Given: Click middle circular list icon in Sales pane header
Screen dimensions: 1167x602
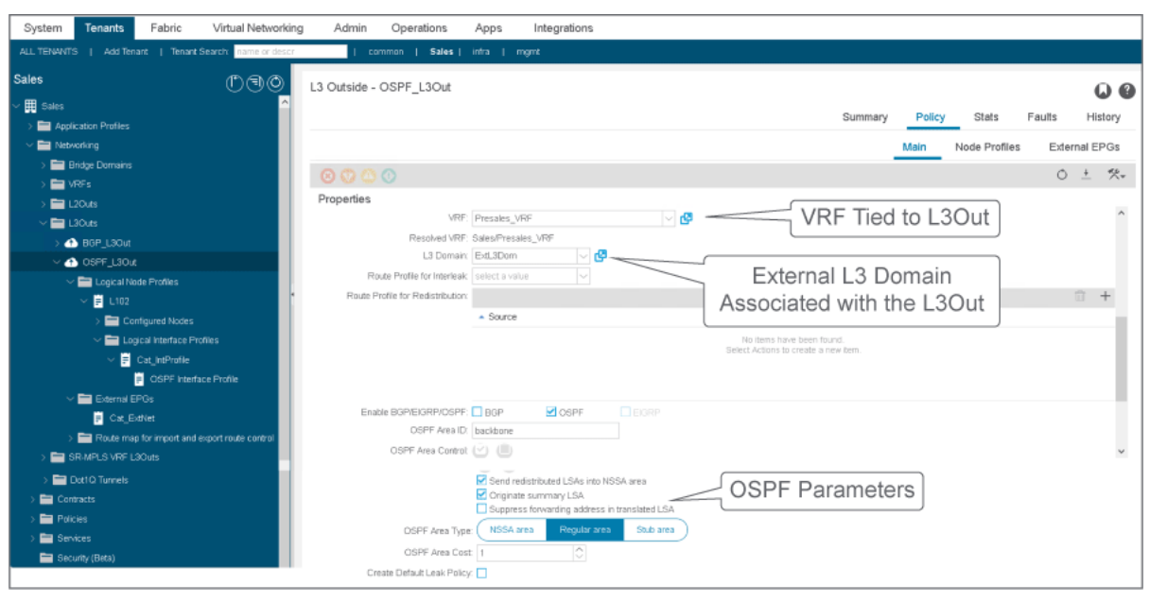Looking at the screenshot, I should 255,83.
